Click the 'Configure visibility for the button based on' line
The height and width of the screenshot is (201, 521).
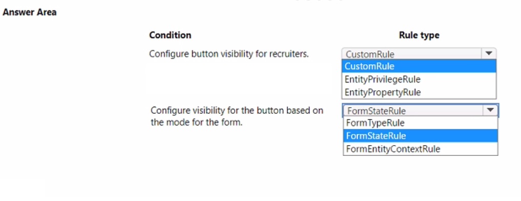point(237,110)
